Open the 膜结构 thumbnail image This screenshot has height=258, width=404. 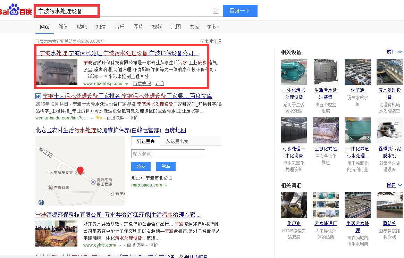pos(389,205)
